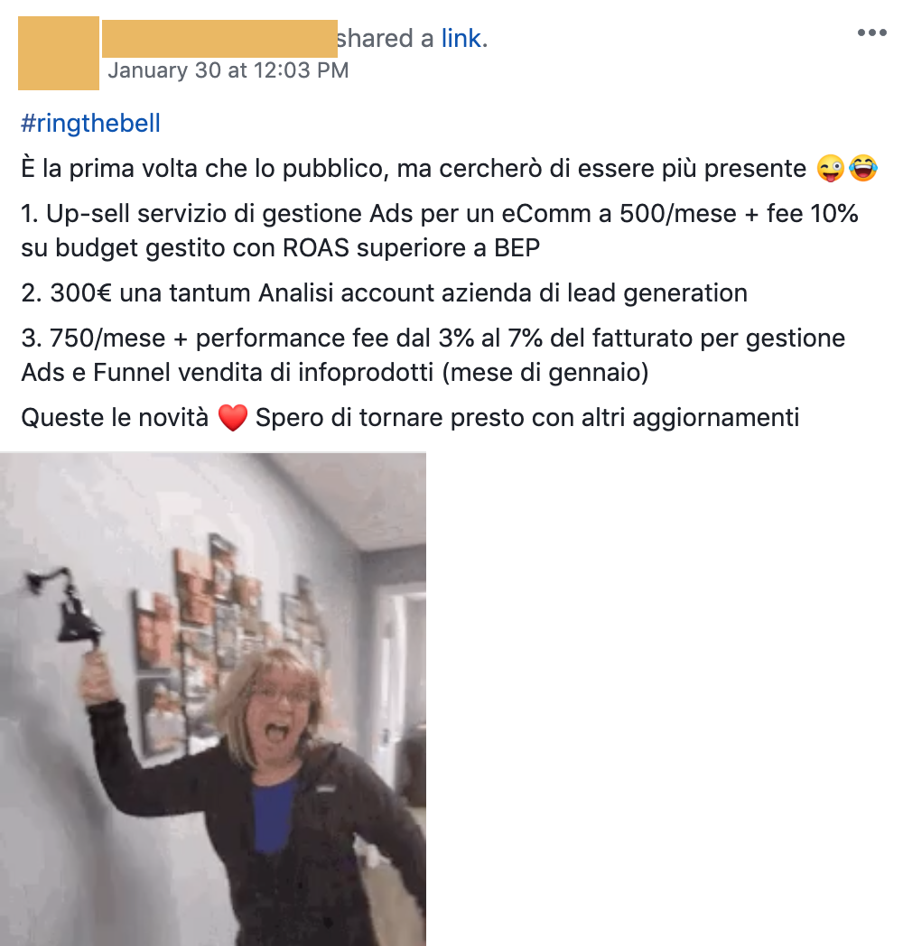Click the "750/mese + performance fee" item
Screen dimensions: 903x946
(x=433, y=356)
